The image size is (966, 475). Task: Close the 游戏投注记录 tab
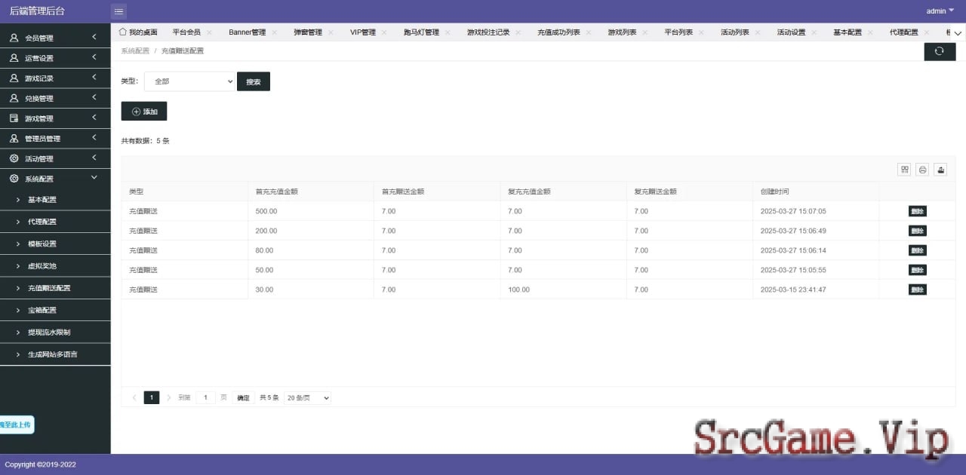(x=518, y=32)
